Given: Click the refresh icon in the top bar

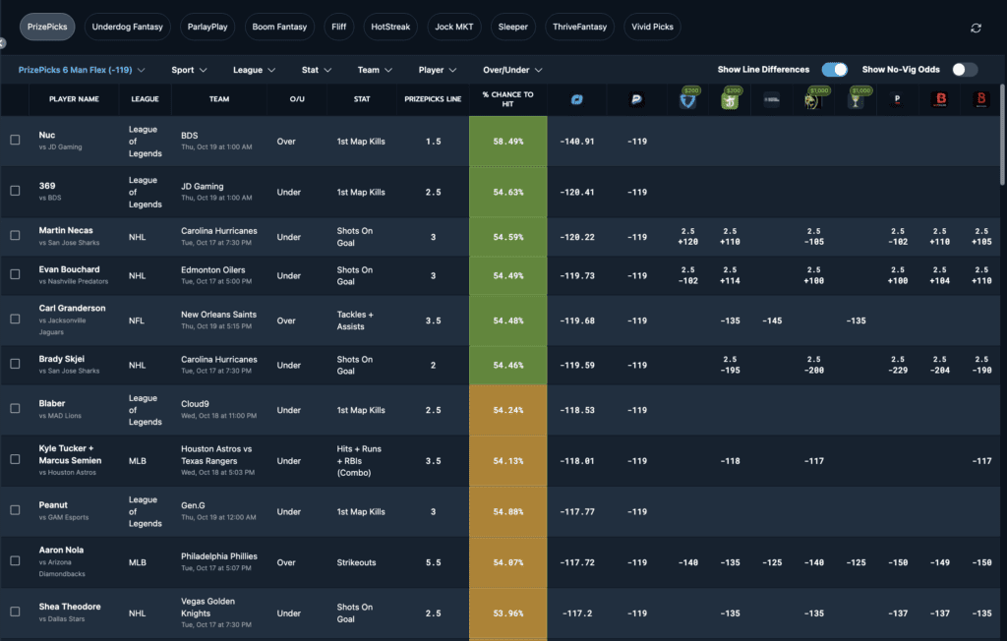Looking at the screenshot, I should (976, 28).
